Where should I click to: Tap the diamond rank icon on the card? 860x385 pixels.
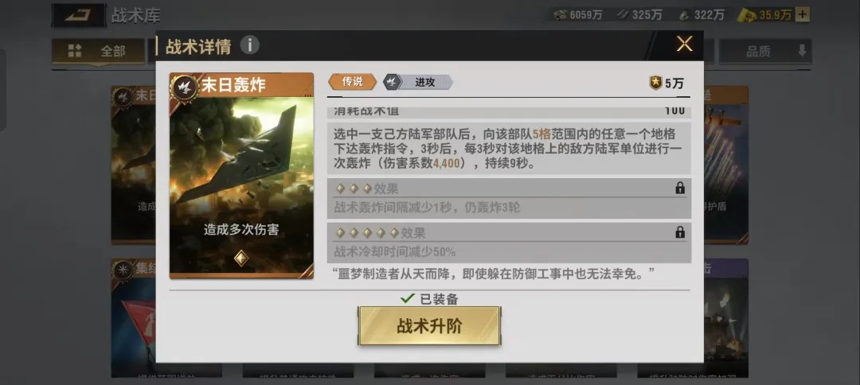tap(241, 258)
